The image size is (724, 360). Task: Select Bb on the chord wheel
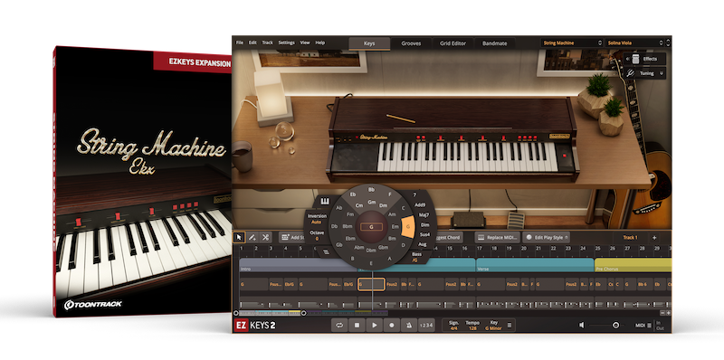(x=371, y=189)
